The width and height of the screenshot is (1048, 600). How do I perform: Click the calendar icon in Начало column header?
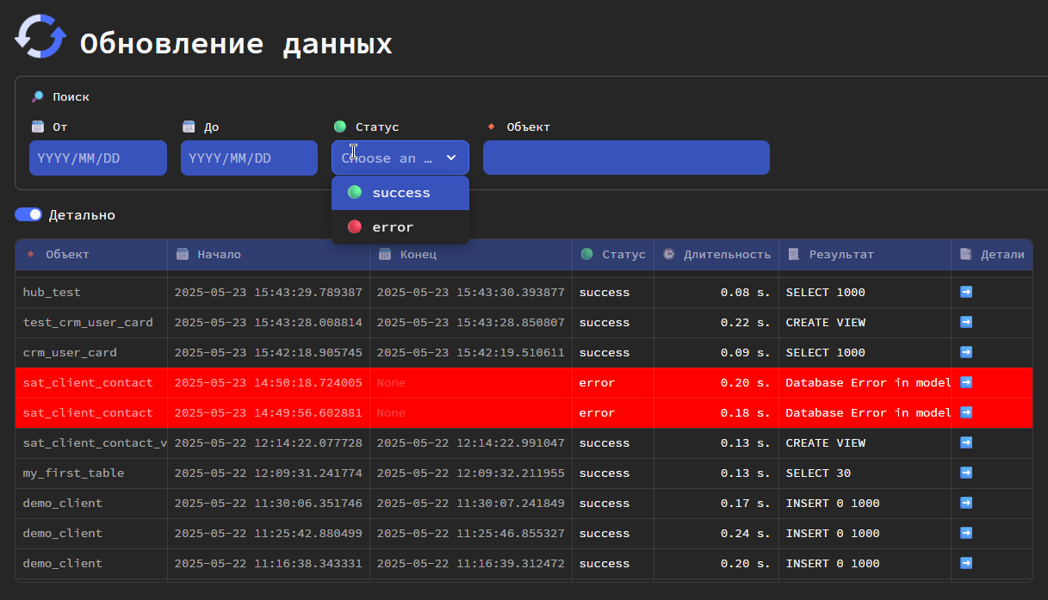pos(182,254)
